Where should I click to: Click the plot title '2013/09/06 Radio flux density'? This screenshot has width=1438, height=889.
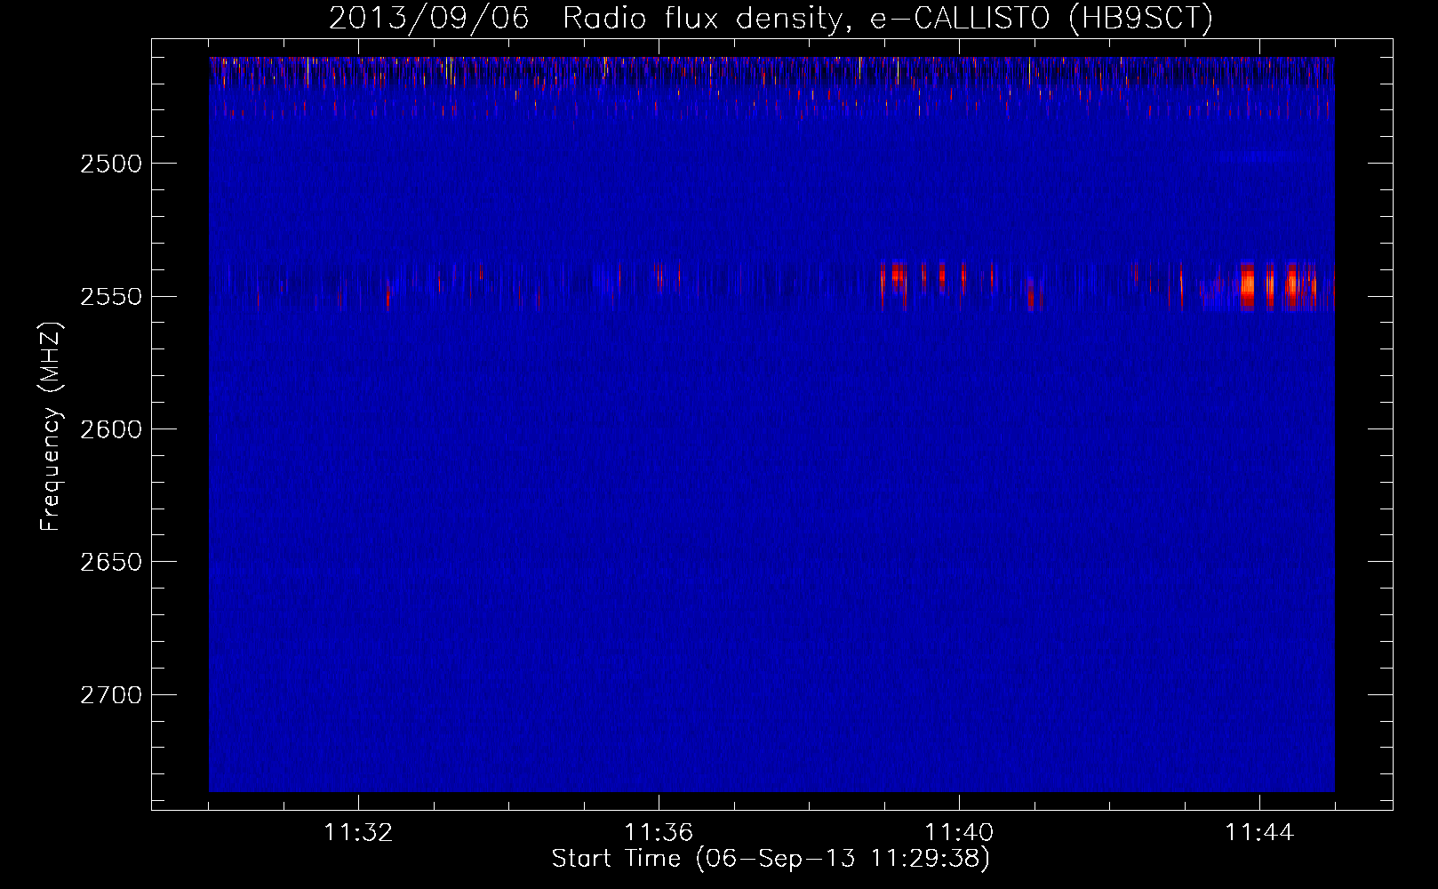[771, 19]
